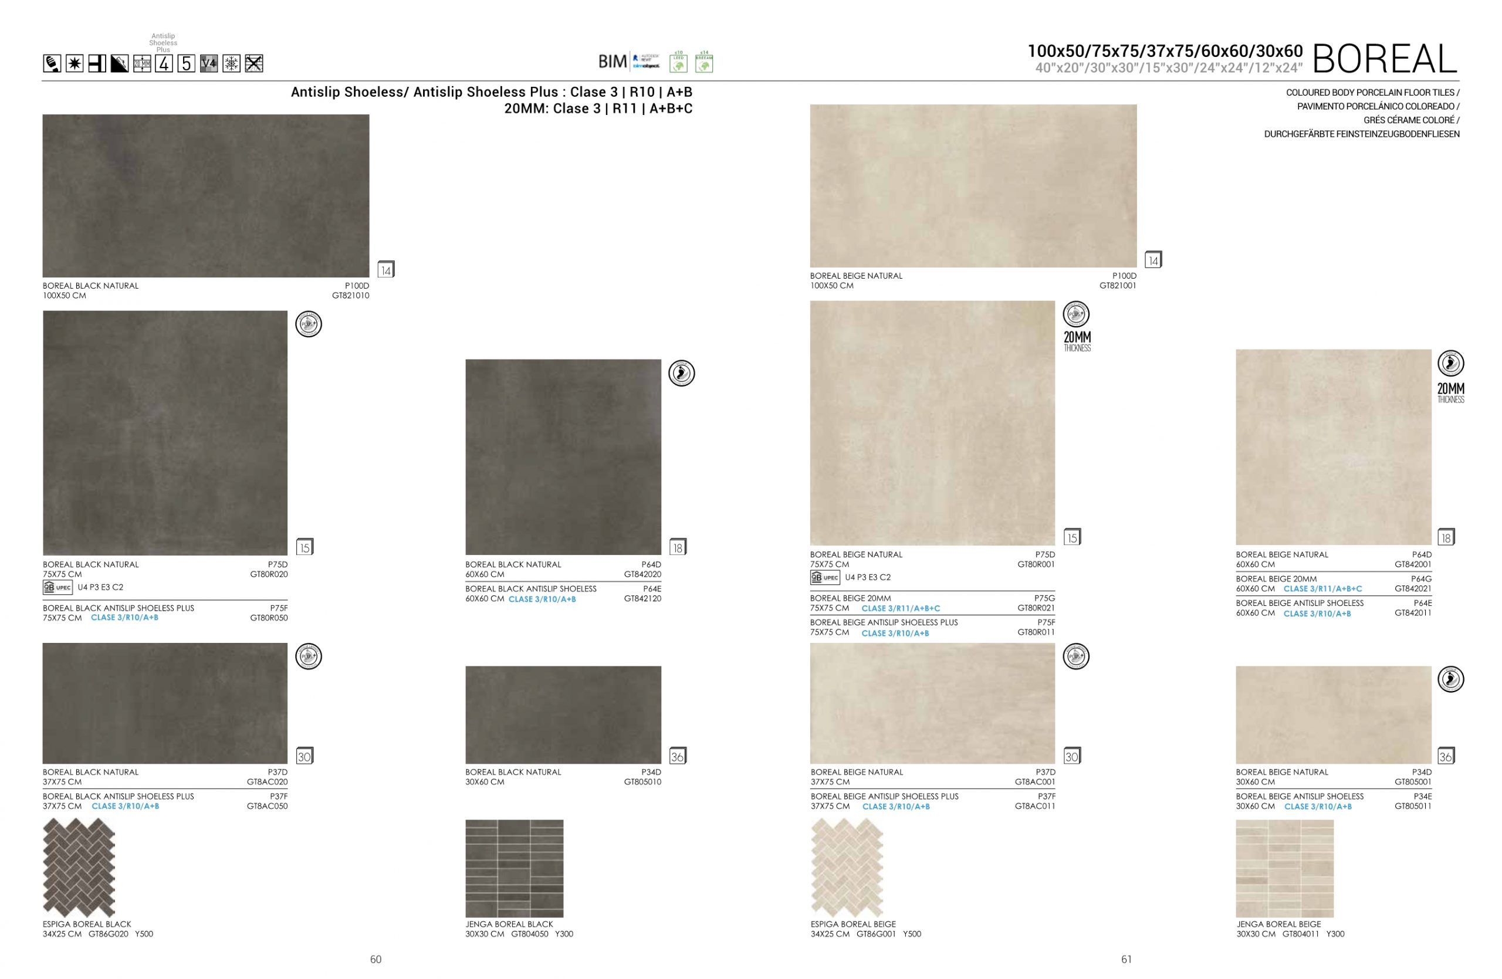Click the number 4 rating icon

coord(164,64)
